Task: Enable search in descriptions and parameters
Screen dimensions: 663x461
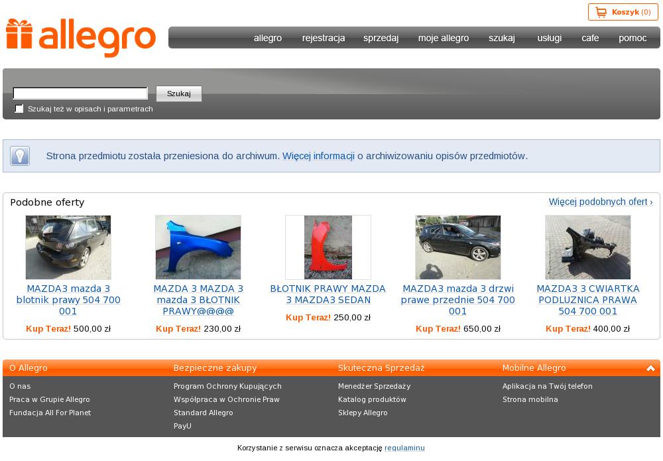Action: [19, 109]
